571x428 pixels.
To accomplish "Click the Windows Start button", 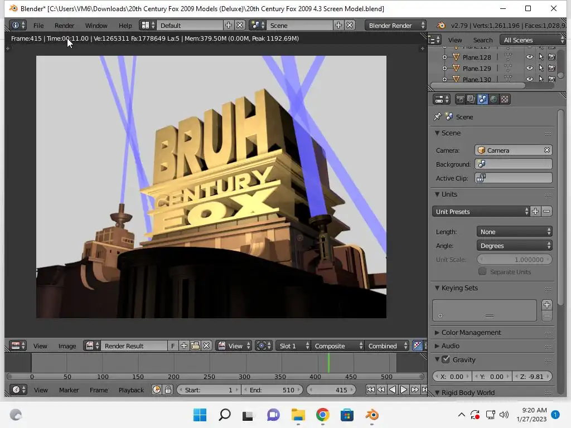I will 200,415.
